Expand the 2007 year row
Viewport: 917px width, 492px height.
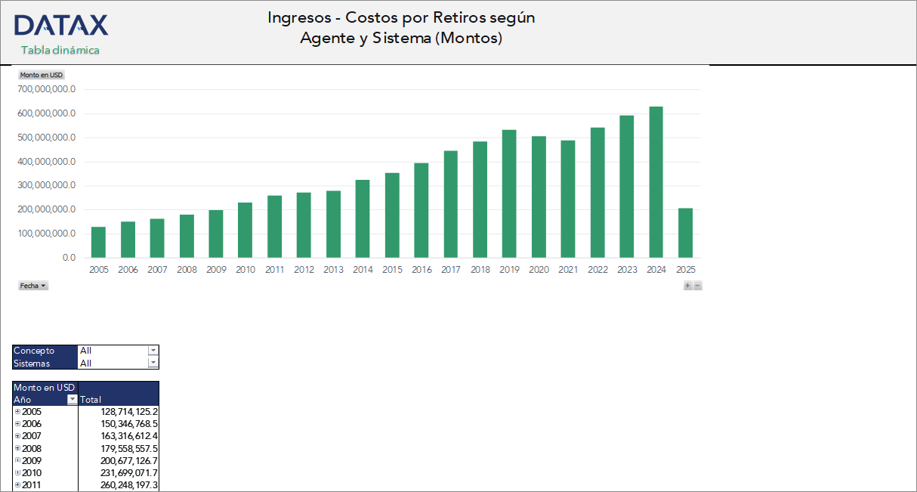coord(18,436)
